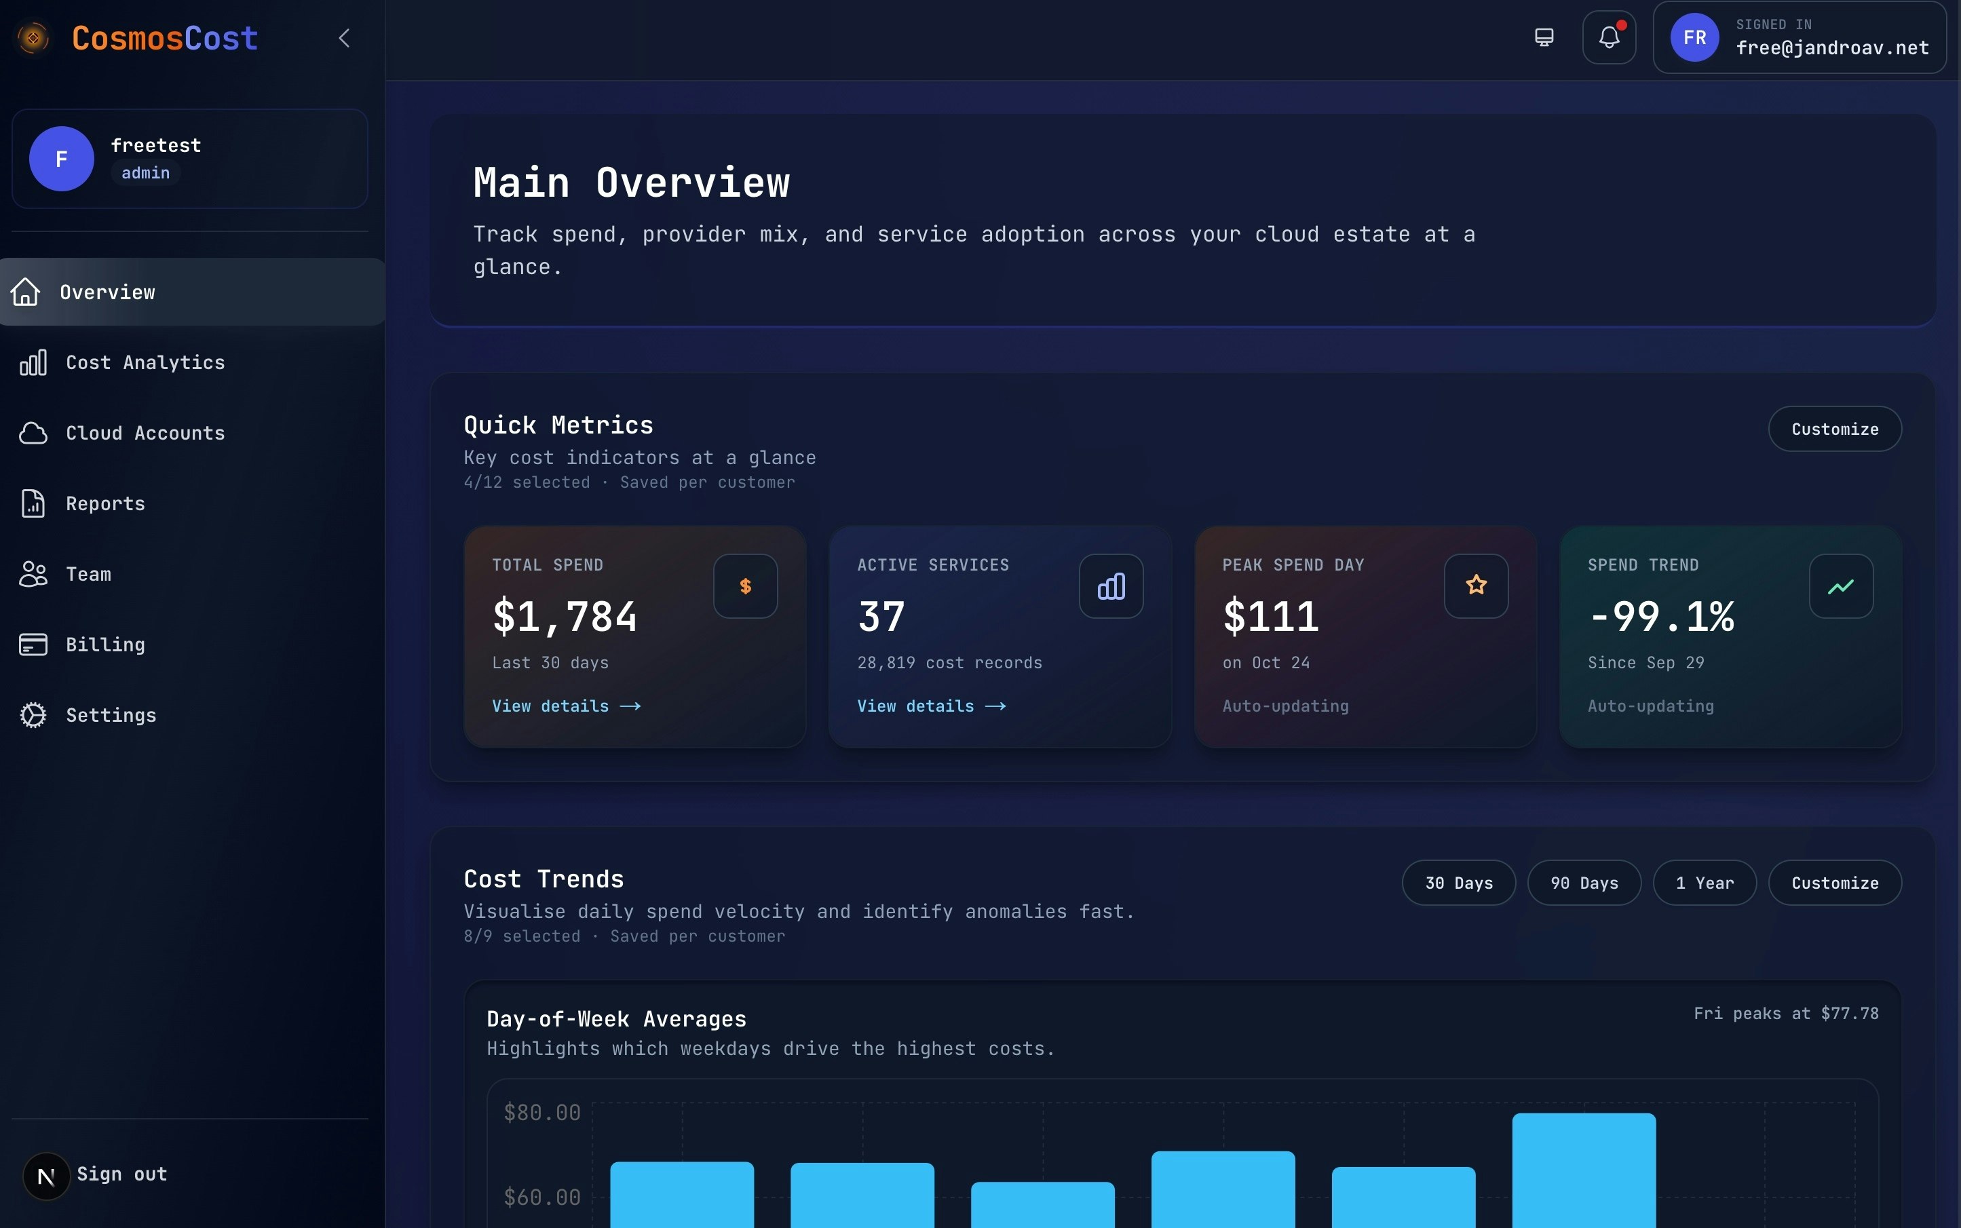Collapse the sidebar using the chevron
The width and height of the screenshot is (1961, 1228).
tap(343, 37)
